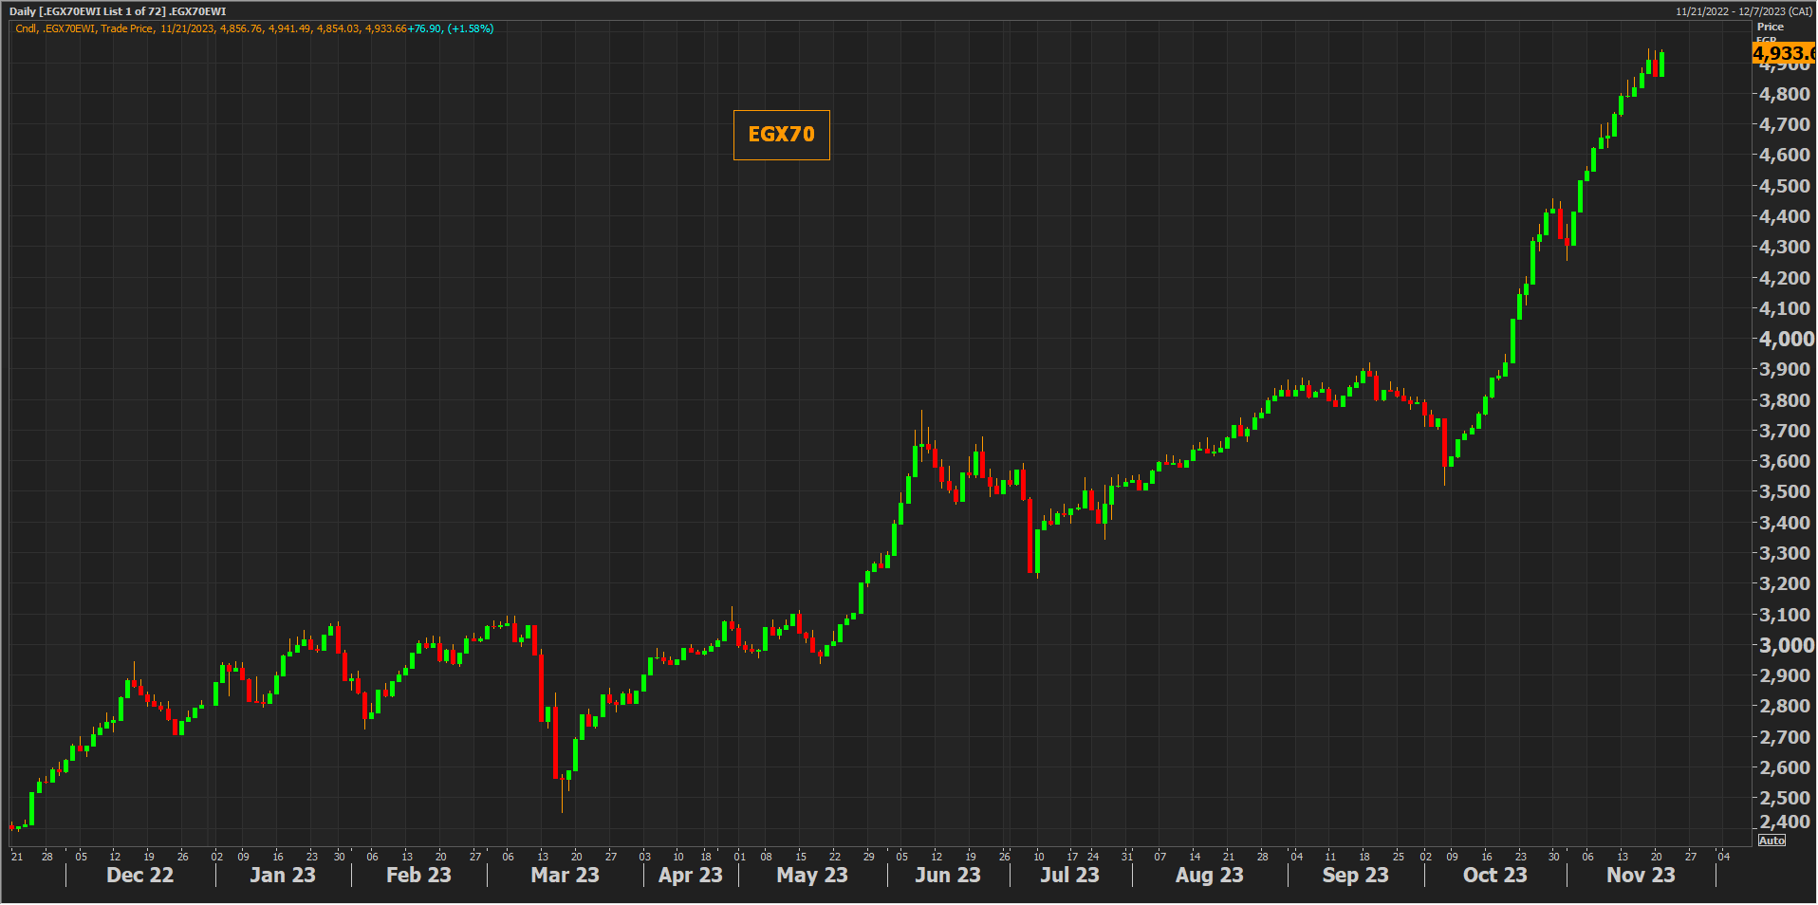Image resolution: width=1818 pixels, height=905 pixels.
Task: Click the Nov 23 month label
Action: point(1640,875)
